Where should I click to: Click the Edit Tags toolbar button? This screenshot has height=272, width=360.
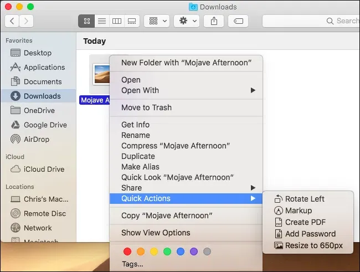coord(238,21)
